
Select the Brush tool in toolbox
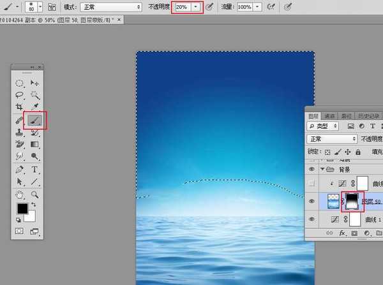click(34, 119)
